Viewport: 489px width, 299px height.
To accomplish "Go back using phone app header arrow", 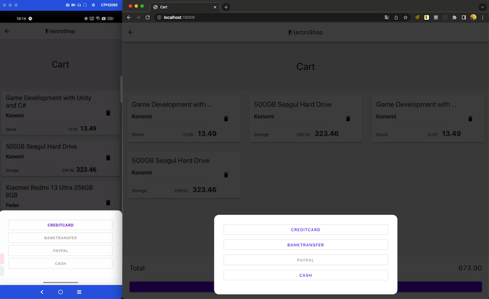I will [7, 31].
